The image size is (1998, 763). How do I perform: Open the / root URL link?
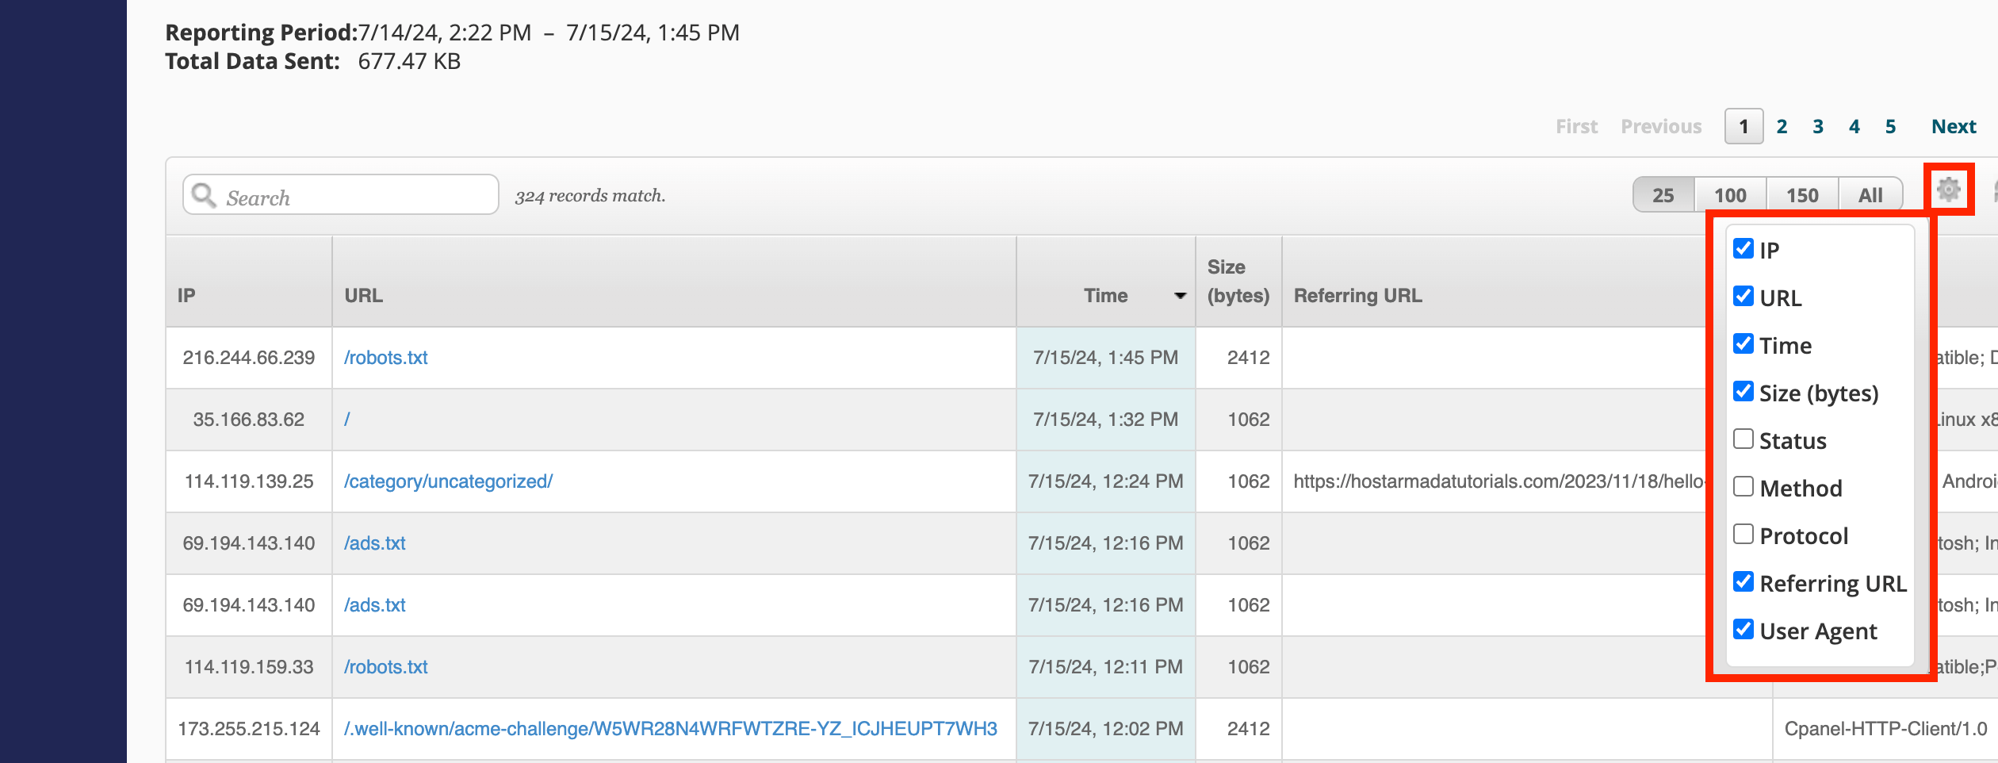(346, 420)
